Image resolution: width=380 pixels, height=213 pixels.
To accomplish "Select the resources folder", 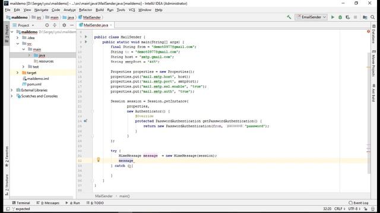I will tap(46, 61).
